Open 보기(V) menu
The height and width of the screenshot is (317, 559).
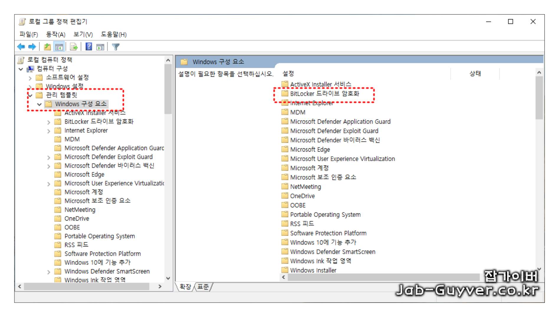click(x=83, y=35)
